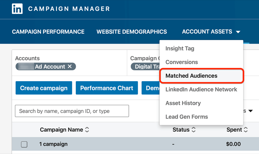Choose Lead Gen Forms option
The image size is (259, 154).
coord(186,116)
